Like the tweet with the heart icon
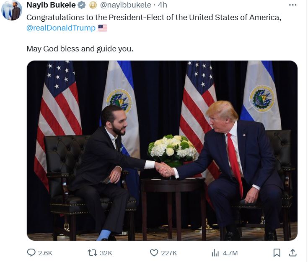This screenshot has width=308, height=262. pyautogui.click(x=154, y=253)
